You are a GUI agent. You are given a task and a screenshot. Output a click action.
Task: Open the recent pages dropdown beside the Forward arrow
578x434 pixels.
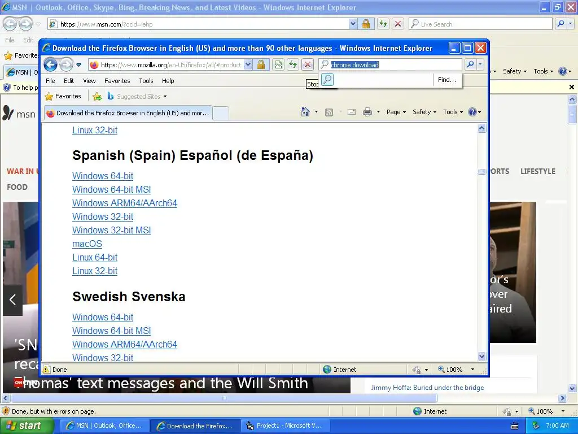coord(79,65)
